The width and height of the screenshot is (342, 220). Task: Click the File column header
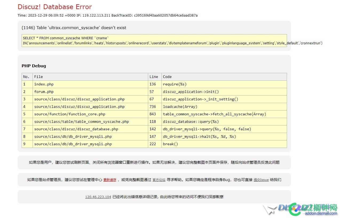click(x=90, y=77)
